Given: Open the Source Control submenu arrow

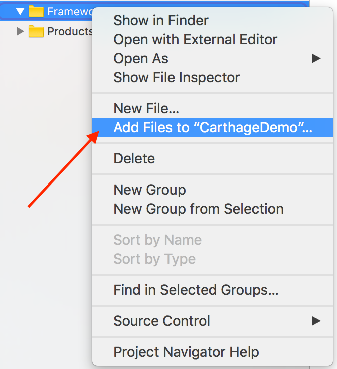Looking at the screenshot, I should point(316,321).
